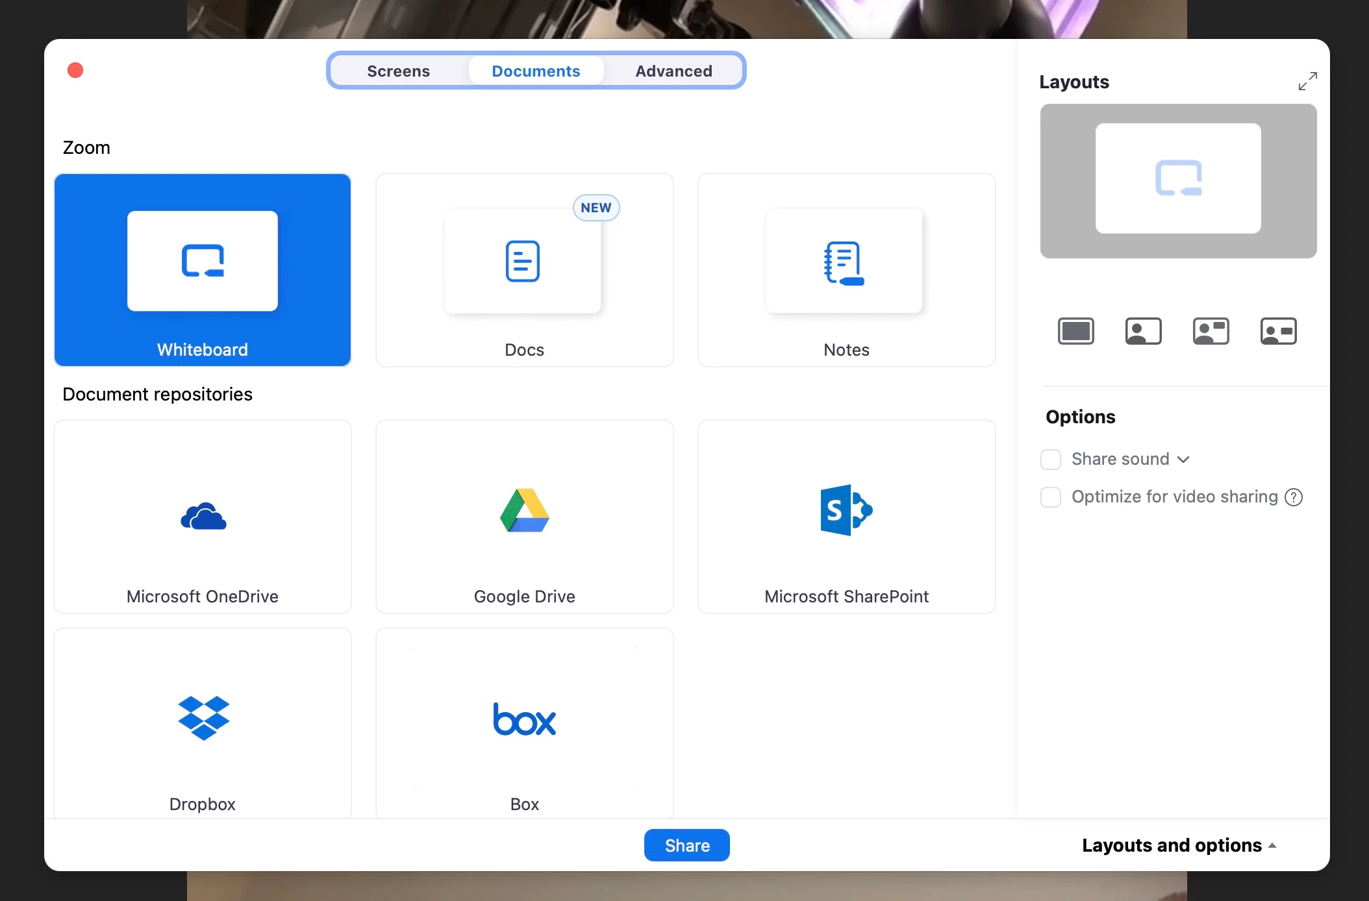This screenshot has width=1369, height=901.
Task: Click the layout preview thumbnail
Action: coord(1178,180)
